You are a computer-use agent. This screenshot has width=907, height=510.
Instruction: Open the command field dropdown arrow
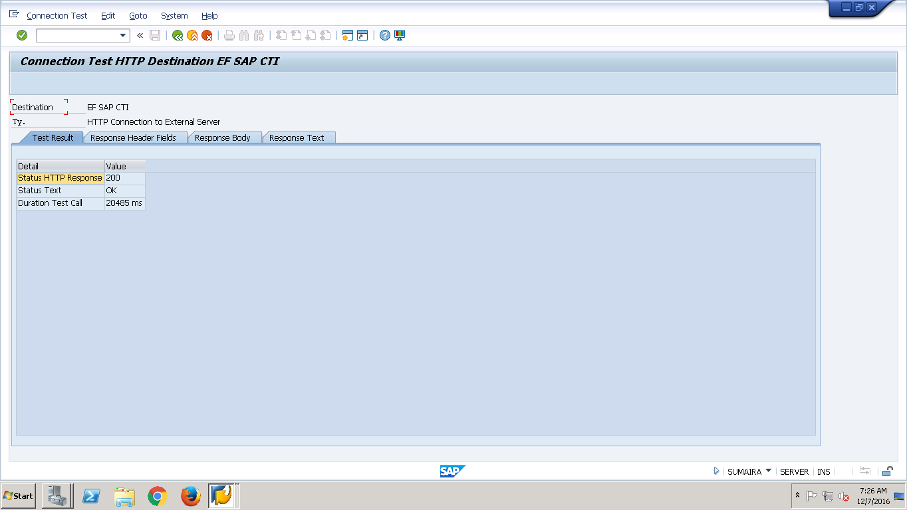pyautogui.click(x=122, y=35)
